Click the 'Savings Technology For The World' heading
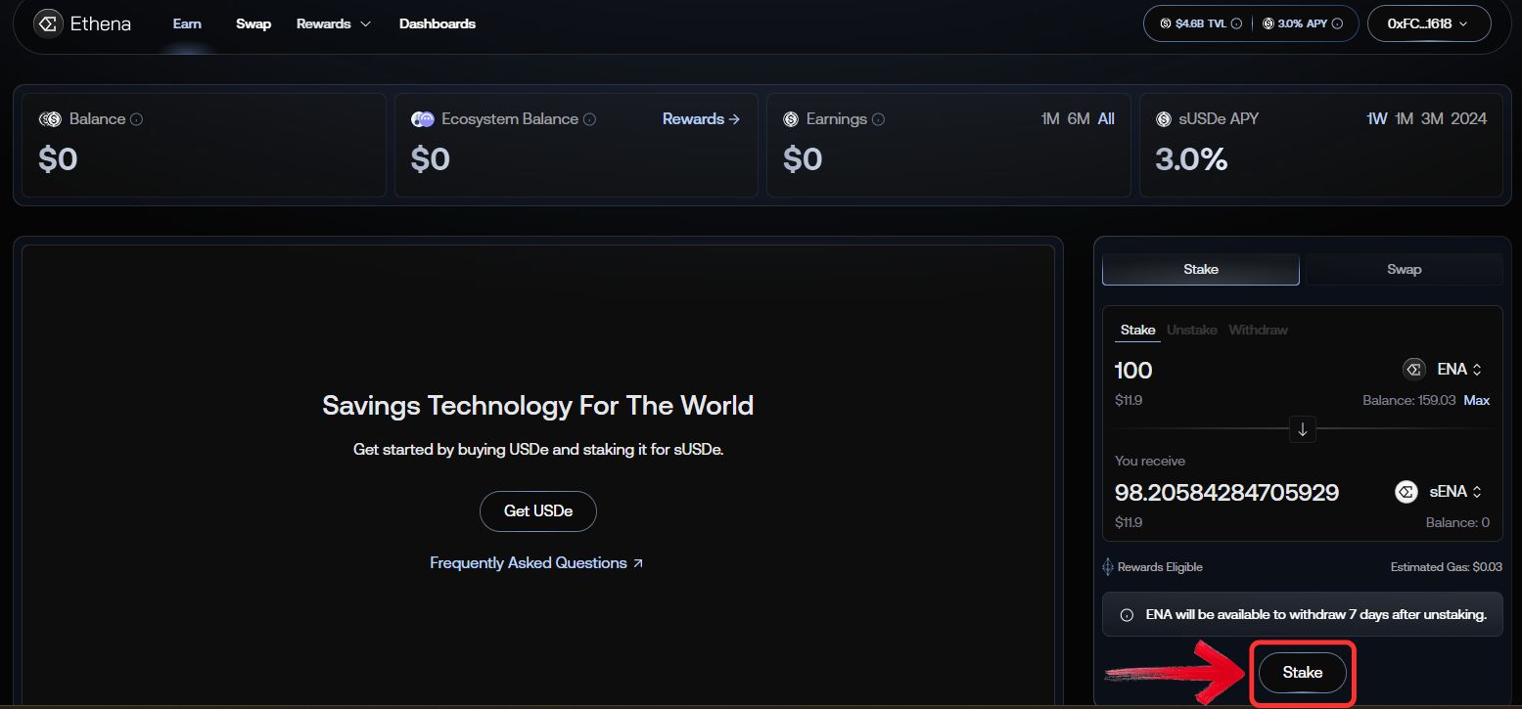The height and width of the screenshot is (709, 1522). point(538,405)
